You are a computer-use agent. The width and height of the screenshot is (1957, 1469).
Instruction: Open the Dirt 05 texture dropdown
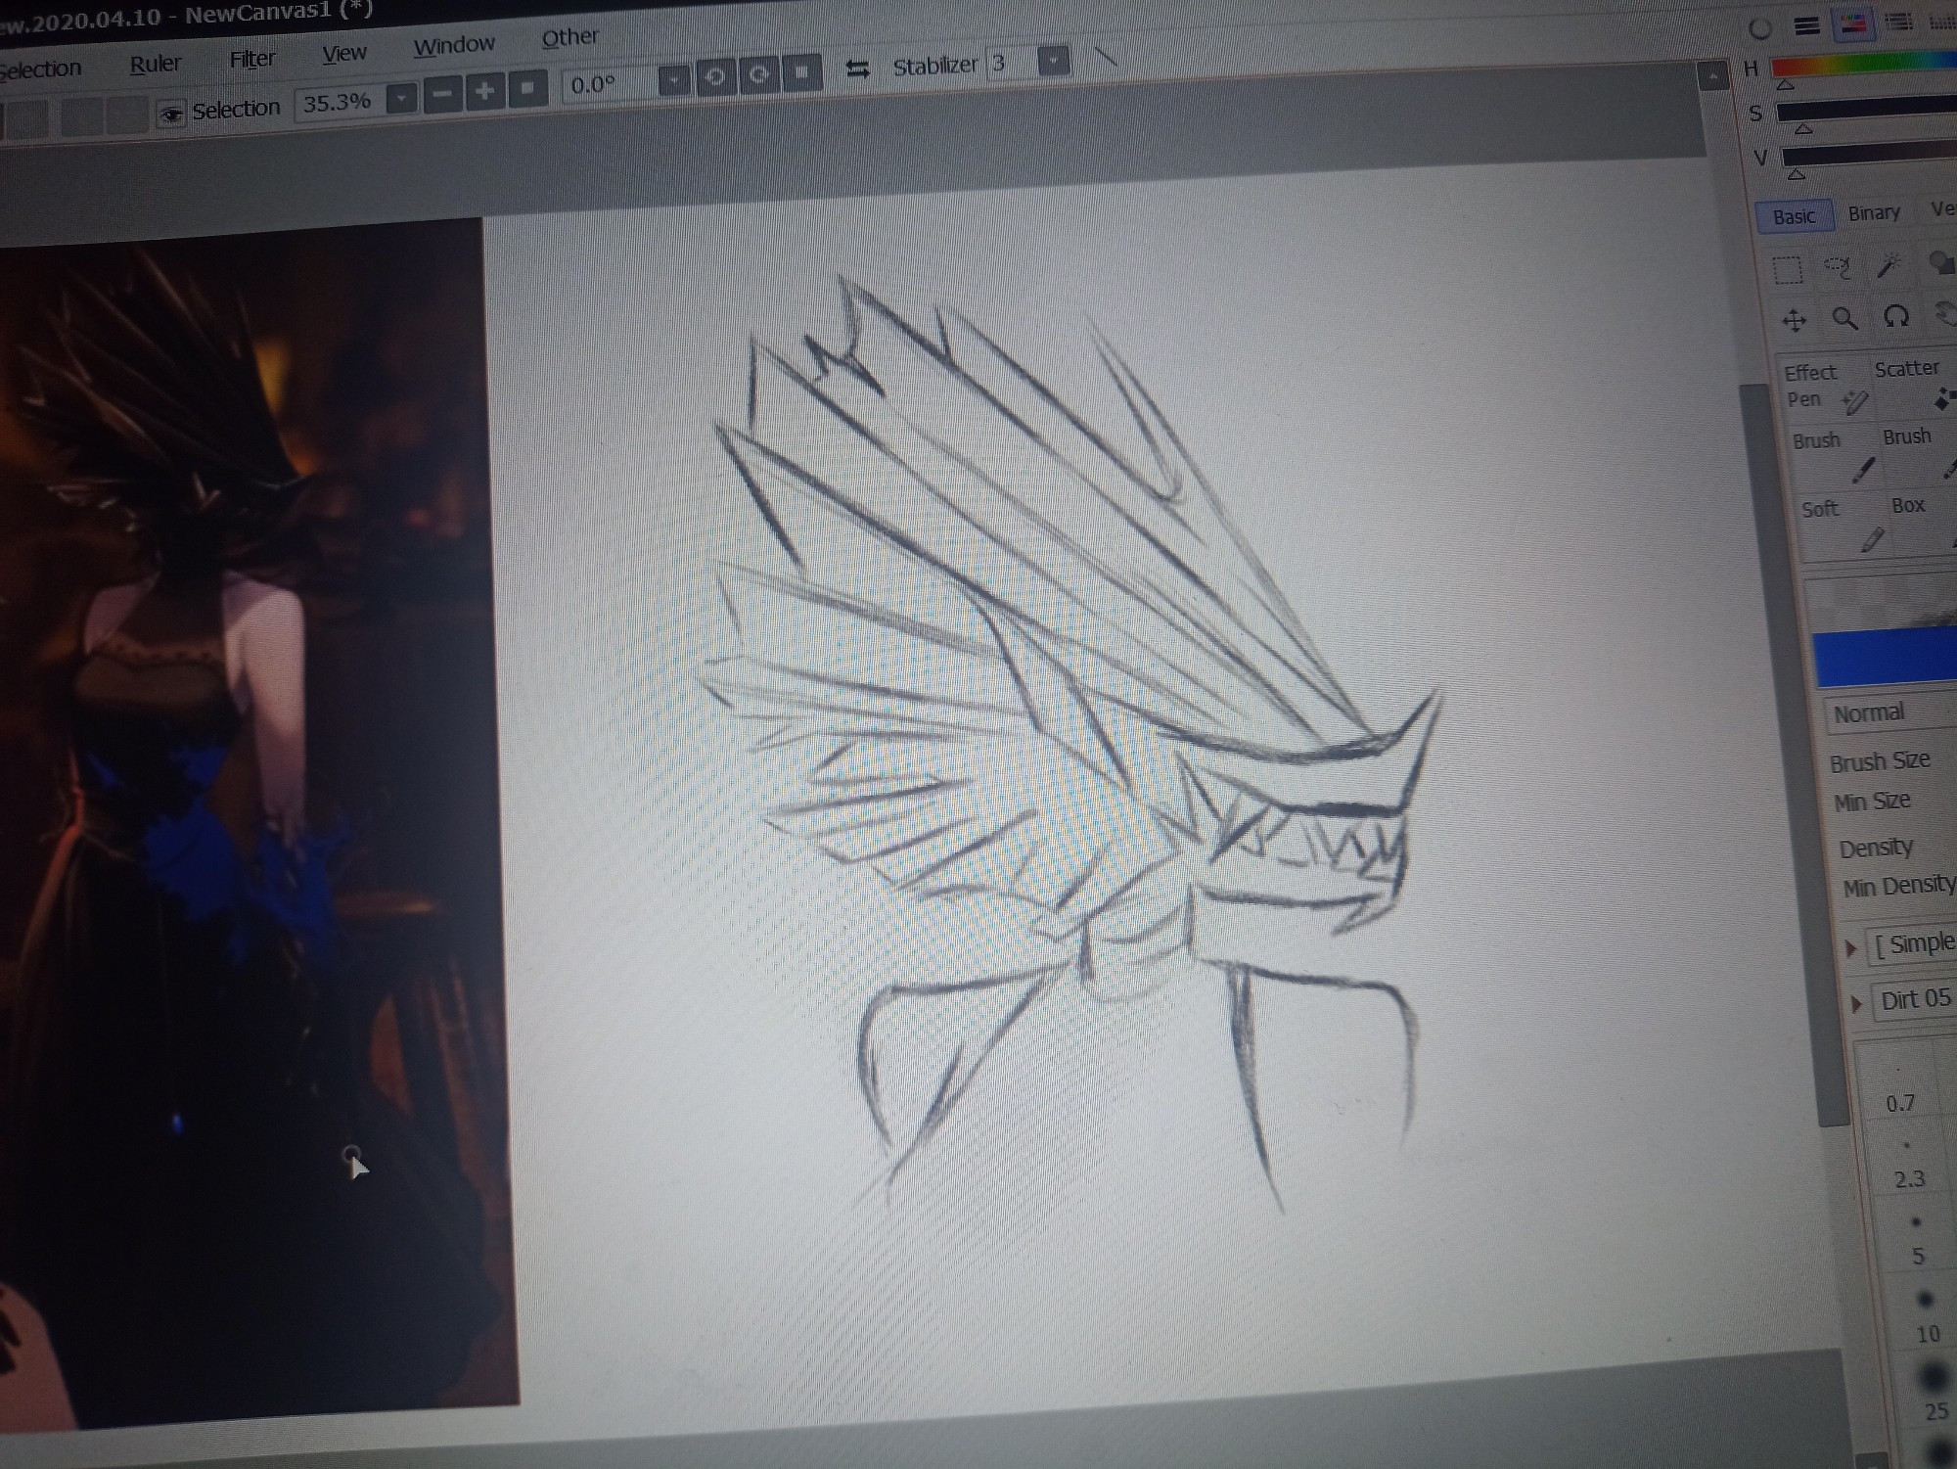pyautogui.click(x=1916, y=999)
